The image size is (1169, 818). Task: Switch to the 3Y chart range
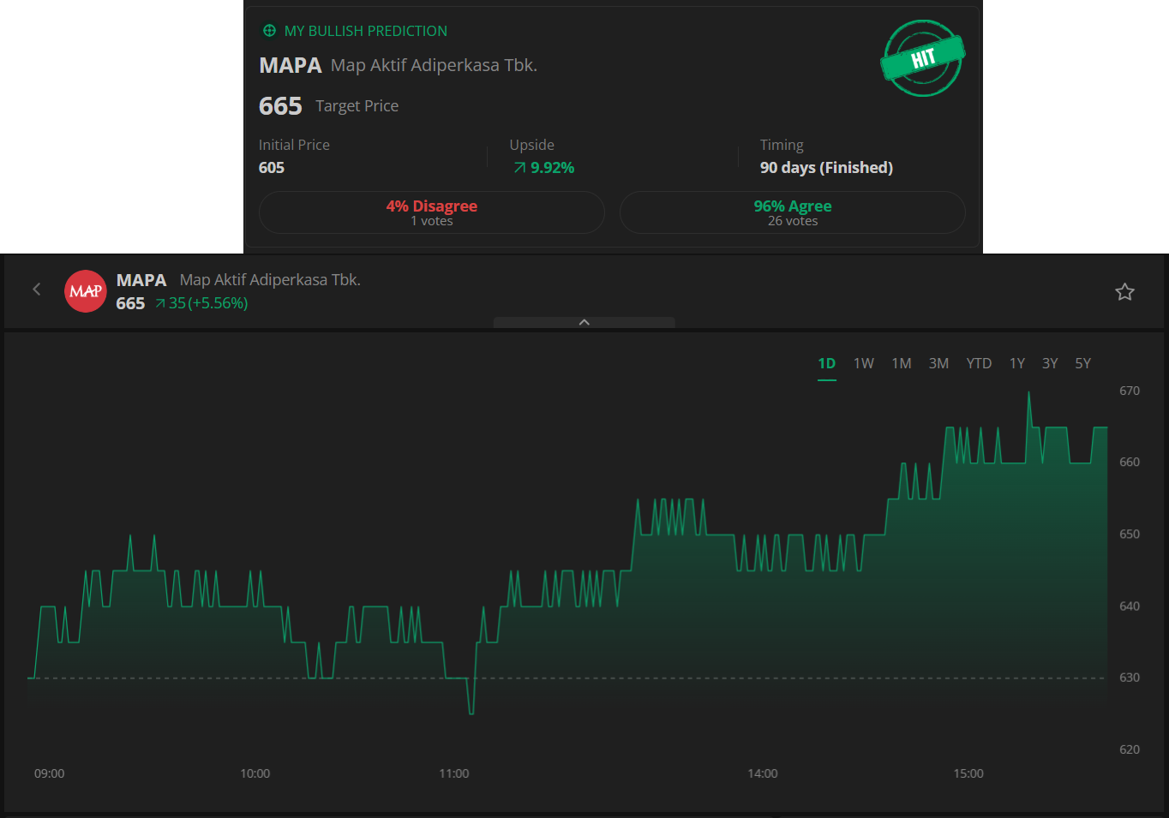click(1050, 363)
